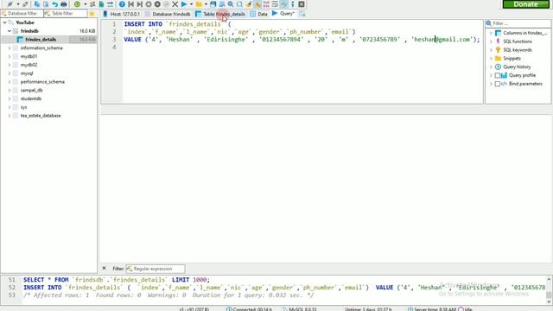
Task: Select the Query* tab
Action: coord(283,14)
